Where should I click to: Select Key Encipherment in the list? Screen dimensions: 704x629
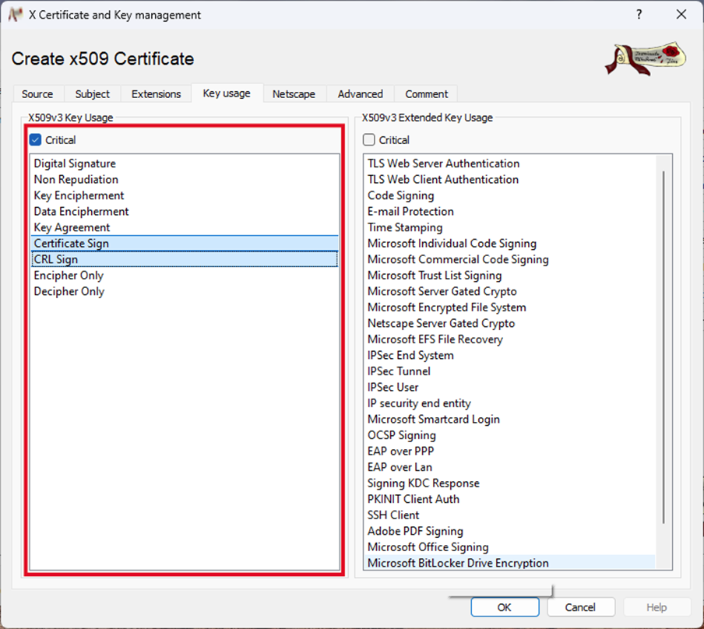pos(79,195)
